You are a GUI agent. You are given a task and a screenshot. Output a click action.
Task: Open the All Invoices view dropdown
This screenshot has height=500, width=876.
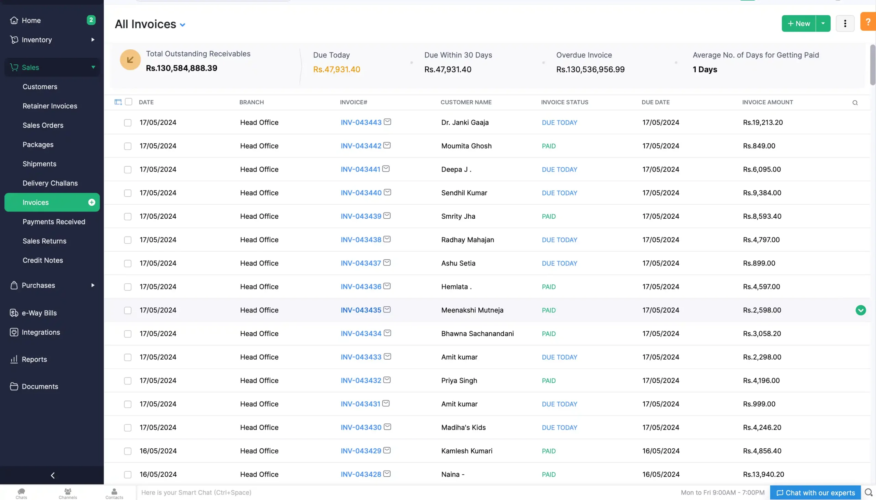click(x=183, y=25)
